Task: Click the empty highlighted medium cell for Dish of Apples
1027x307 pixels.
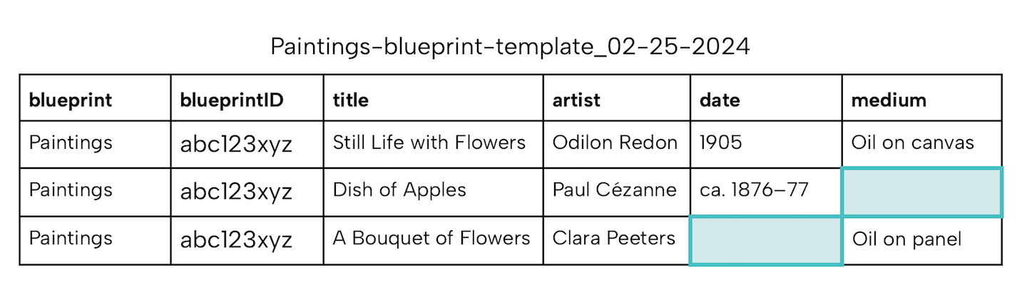Action: point(921,192)
